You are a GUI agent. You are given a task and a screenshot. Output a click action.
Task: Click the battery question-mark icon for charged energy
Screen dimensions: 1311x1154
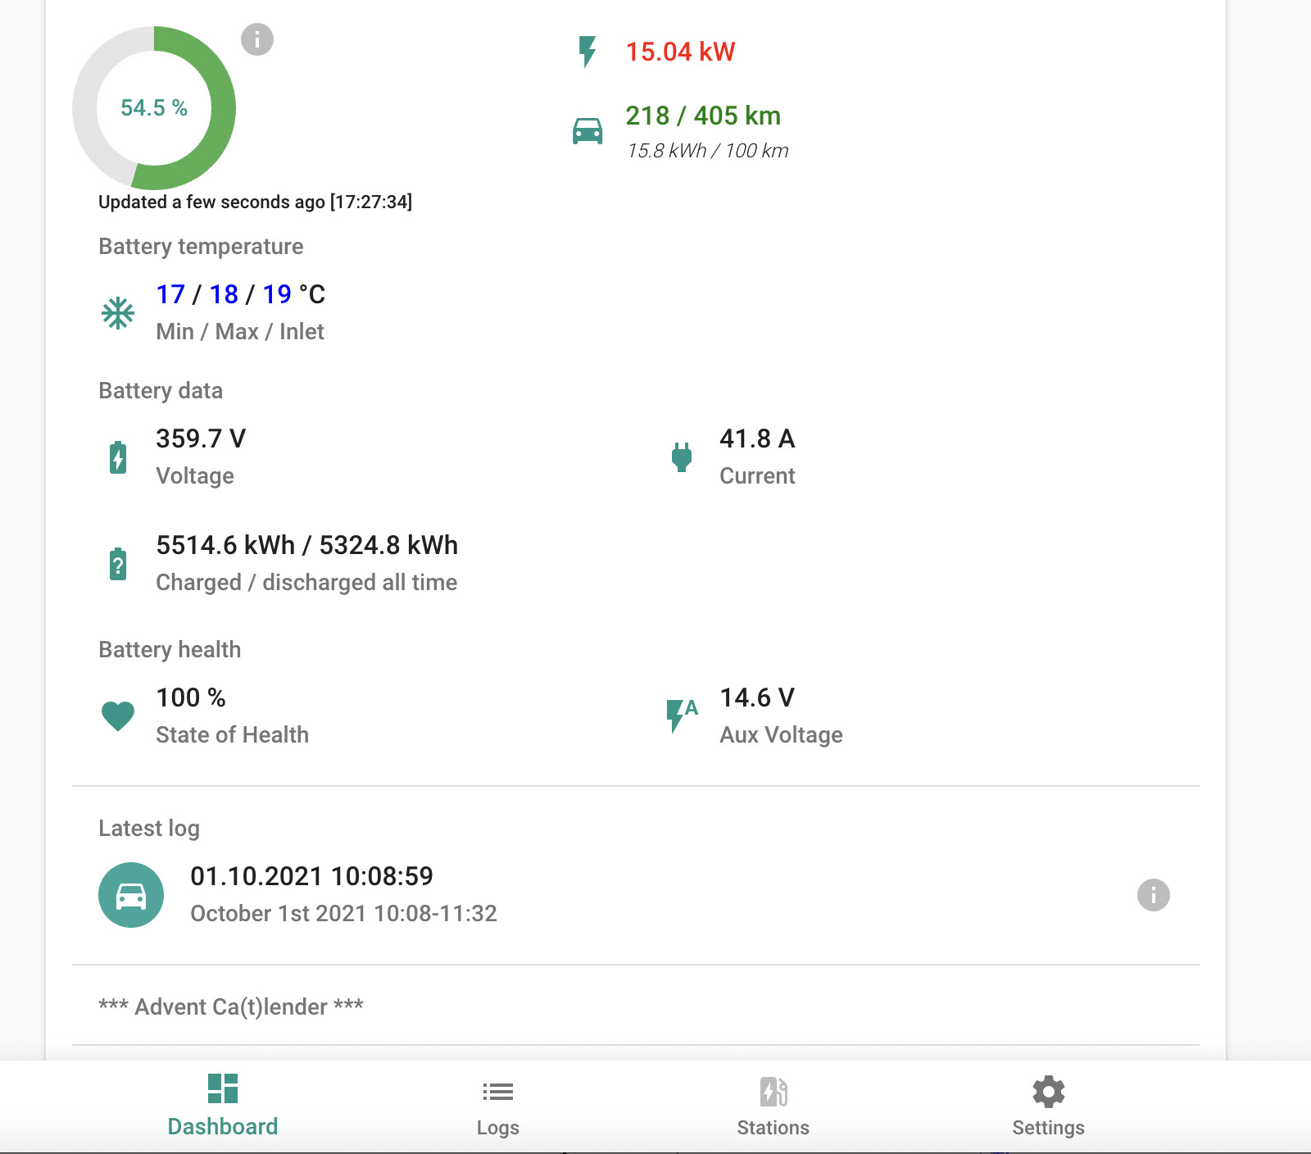coord(118,563)
